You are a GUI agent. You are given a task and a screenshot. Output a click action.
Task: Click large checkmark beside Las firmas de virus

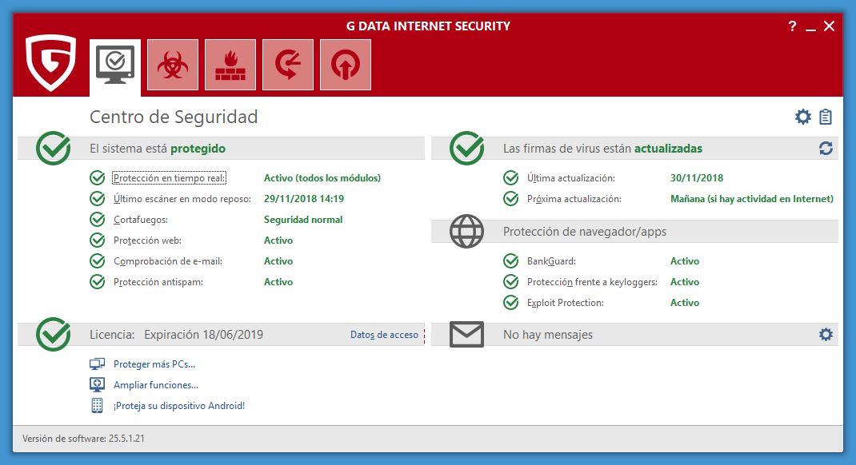coord(466,149)
